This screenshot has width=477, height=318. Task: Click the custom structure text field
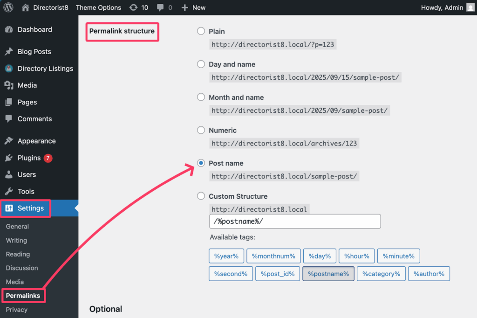295,221
